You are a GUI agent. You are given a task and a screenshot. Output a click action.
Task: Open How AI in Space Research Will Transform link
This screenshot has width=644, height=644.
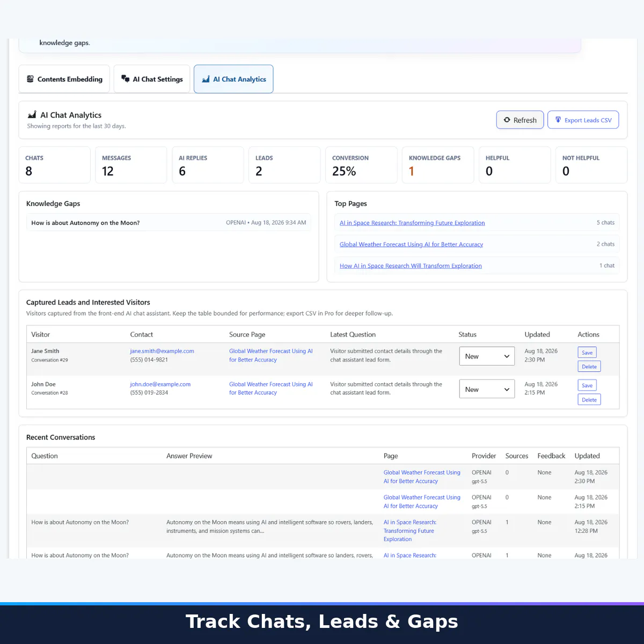411,266
